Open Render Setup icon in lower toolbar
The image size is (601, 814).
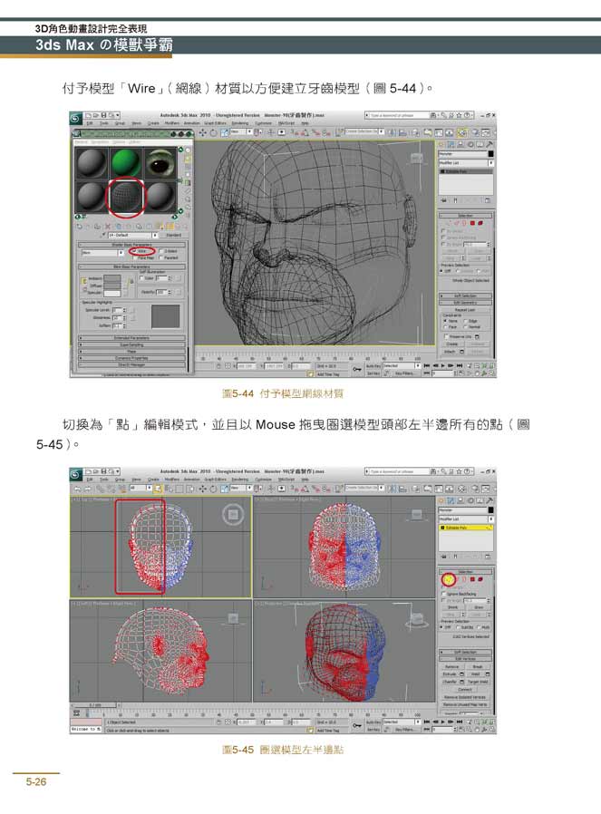(x=474, y=489)
